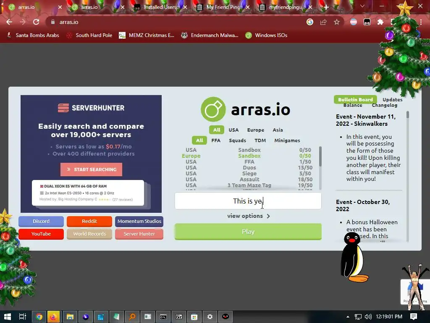Open the Google icon in the address bar
Viewport: 430px width, 323px height.
(310, 22)
